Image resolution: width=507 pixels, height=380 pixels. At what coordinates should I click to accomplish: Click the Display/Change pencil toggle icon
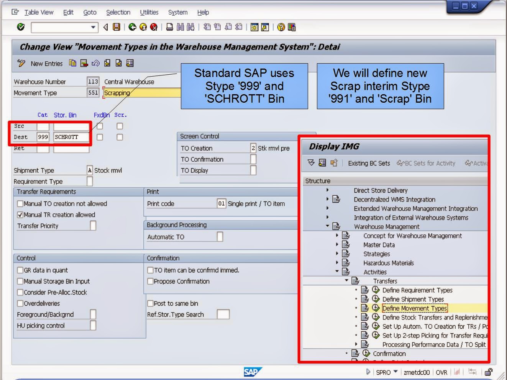21,63
